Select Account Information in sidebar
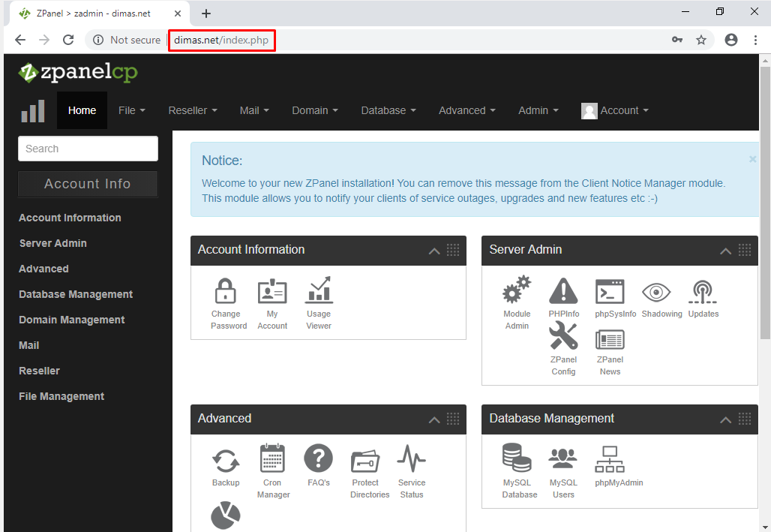Viewport: 771px width, 532px height. tap(70, 218)
